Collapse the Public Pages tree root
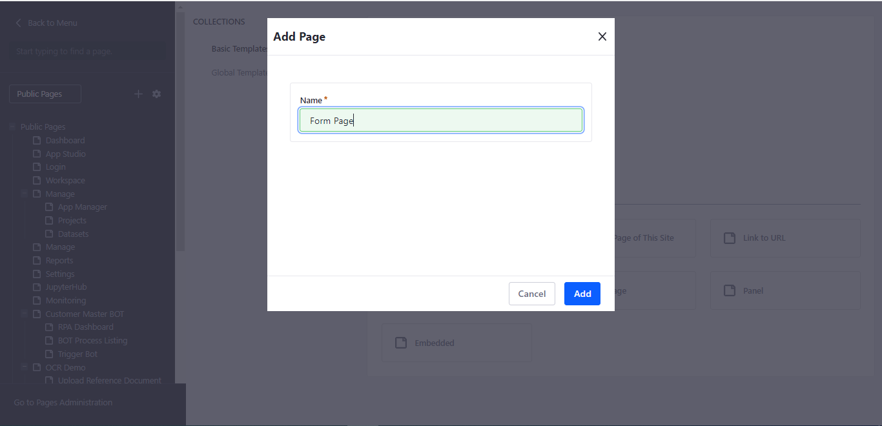The image size is (882, 426). 12,127
